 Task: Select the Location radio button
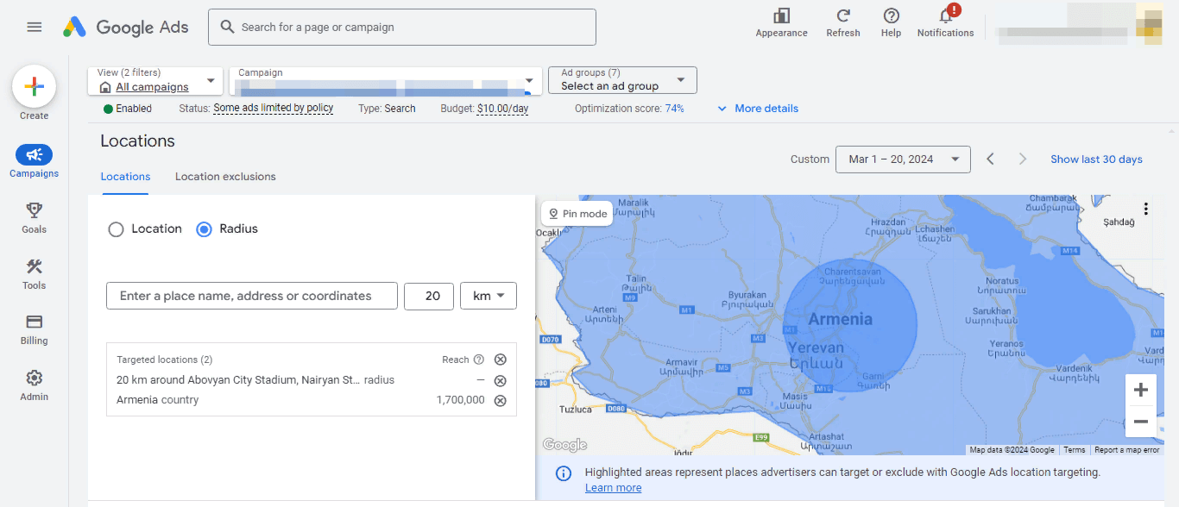[x=116, y=229]
